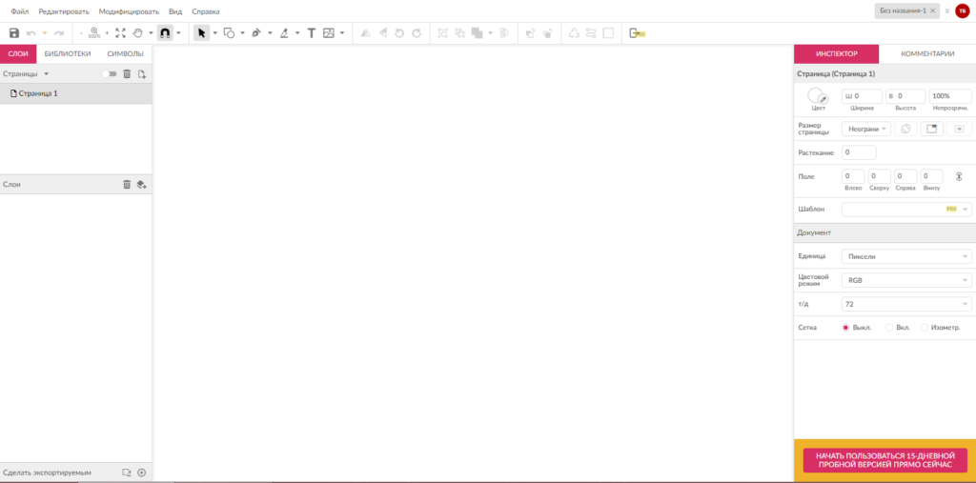Activate the Pen tool
The width and height of the screenshot is (976, 483).
[256, 32]
